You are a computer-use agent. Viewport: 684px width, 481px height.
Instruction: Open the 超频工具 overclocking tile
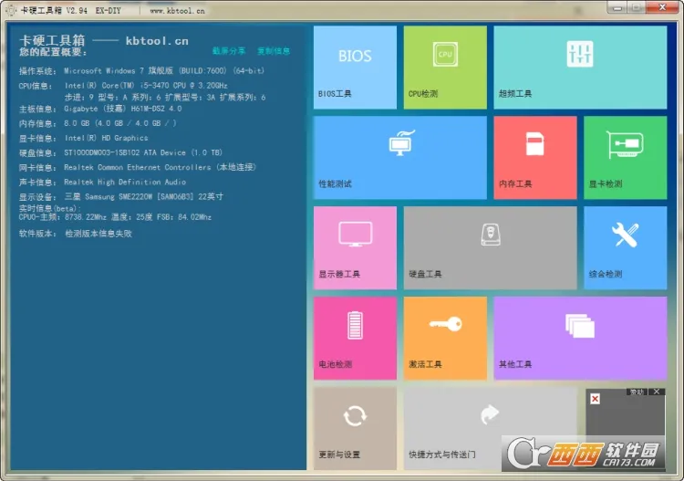(x=580, y=68)
